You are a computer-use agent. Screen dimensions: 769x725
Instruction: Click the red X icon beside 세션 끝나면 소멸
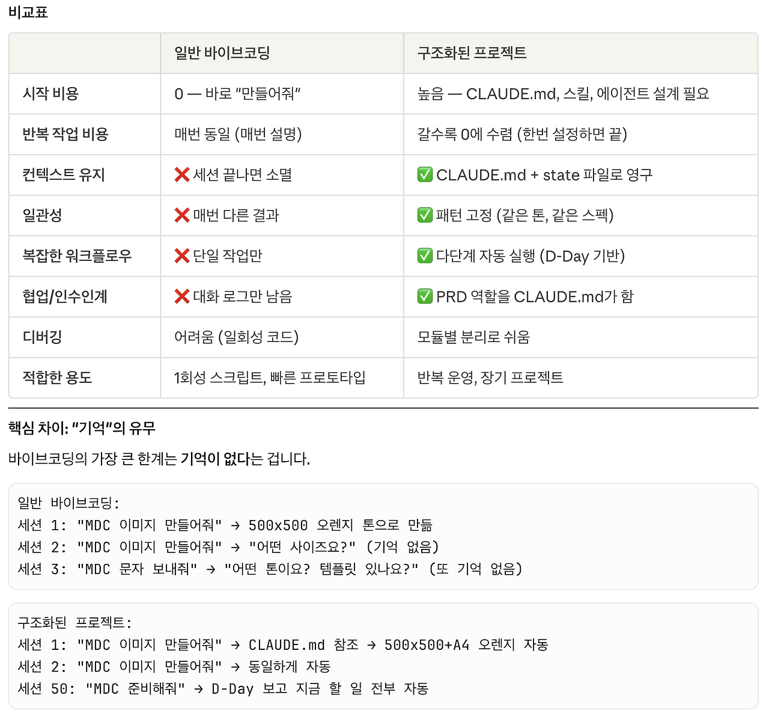[x=182, y=175]
